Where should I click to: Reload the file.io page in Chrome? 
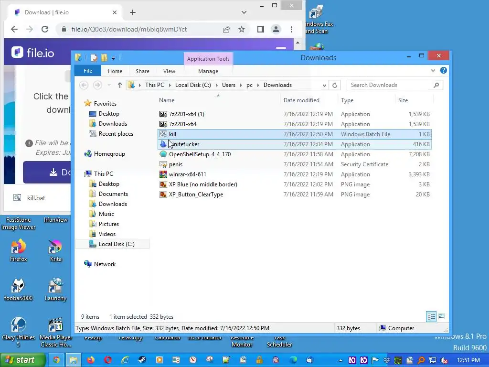tap(45, 29)
